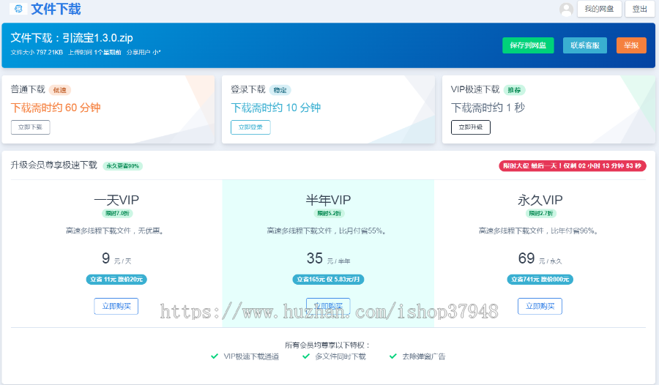Click the 永久更省90% green badge

[123, 166]
